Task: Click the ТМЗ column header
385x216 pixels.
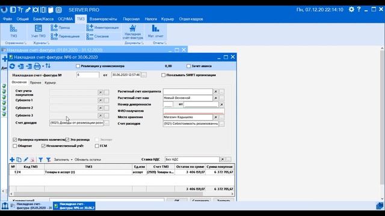Action: 88,167
